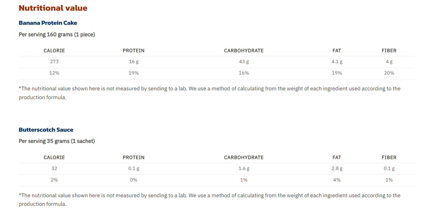Image resolution: width=445 pixels, height=222 pixels.
Task: Click the disclaimer note under the Butterscotch table
Action: coord(209,195)
